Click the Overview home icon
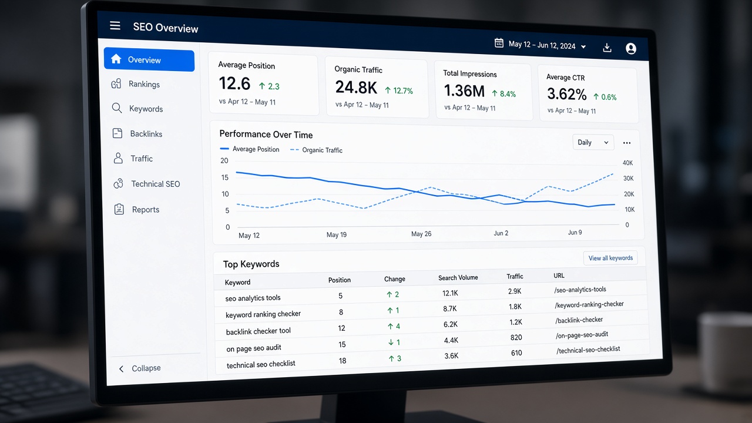Image resolution: width=752 pixels, height=423 pixels. pos(116,59)
